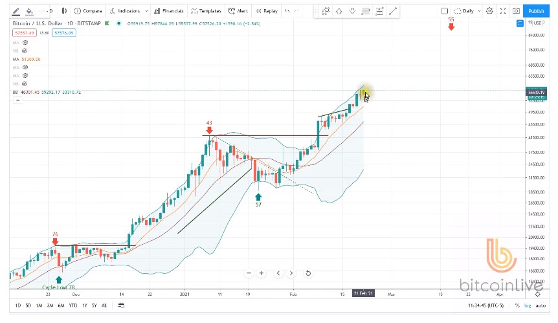Expand the Indicators dropdown arrow

(x=148, y=11)
